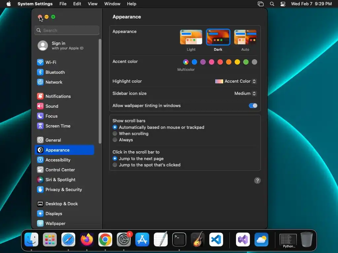The image size is (338, 253).
Task: Select Jump to the next page
Action: click(138, 158)
